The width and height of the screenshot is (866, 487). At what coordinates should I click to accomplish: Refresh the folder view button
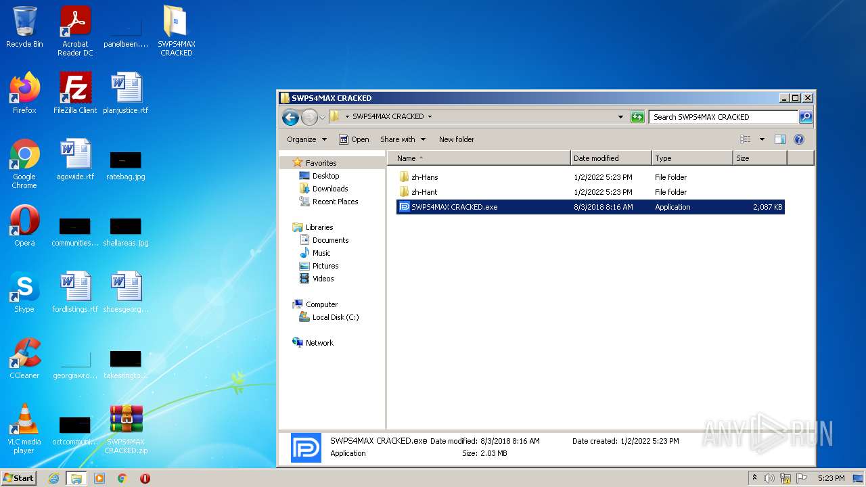point(637,117)
